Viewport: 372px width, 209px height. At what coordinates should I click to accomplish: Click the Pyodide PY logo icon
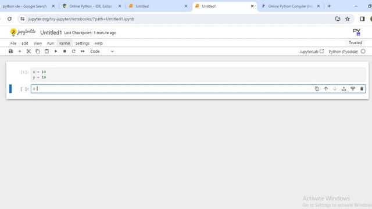(x=356, y=32)
